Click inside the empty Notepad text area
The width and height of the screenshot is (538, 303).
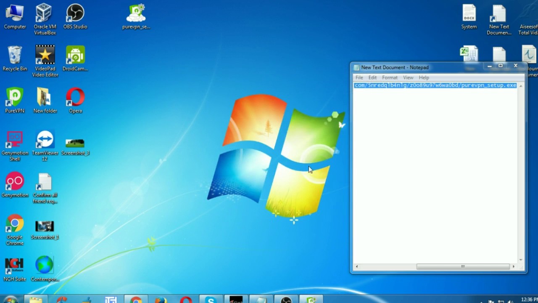[x=435, y=175]
